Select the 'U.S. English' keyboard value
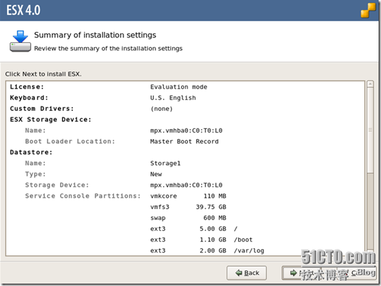This screenshot has width=381, height=286. coord(172,98)
